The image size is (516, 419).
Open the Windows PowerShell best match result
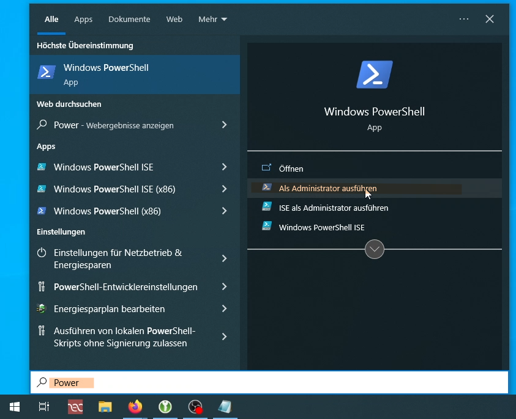point(135,75)
